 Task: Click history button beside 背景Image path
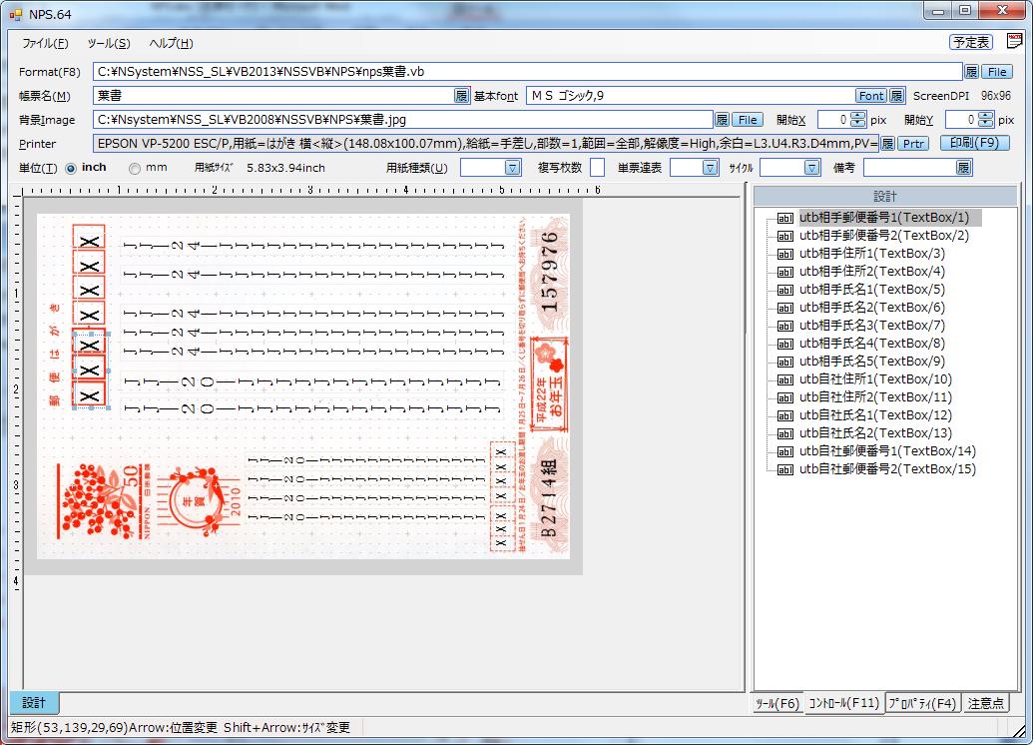coord(722,120)
